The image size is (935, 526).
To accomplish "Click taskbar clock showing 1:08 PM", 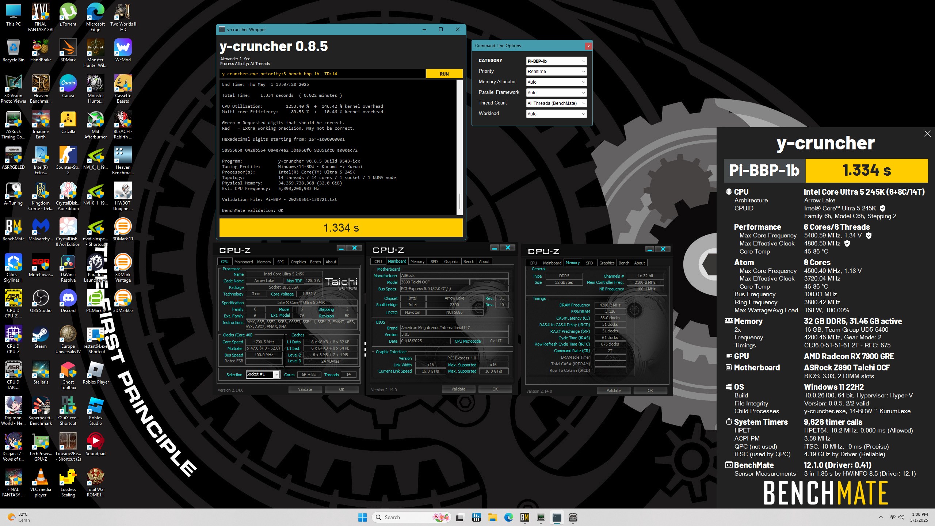I will [x=919, y=517].
